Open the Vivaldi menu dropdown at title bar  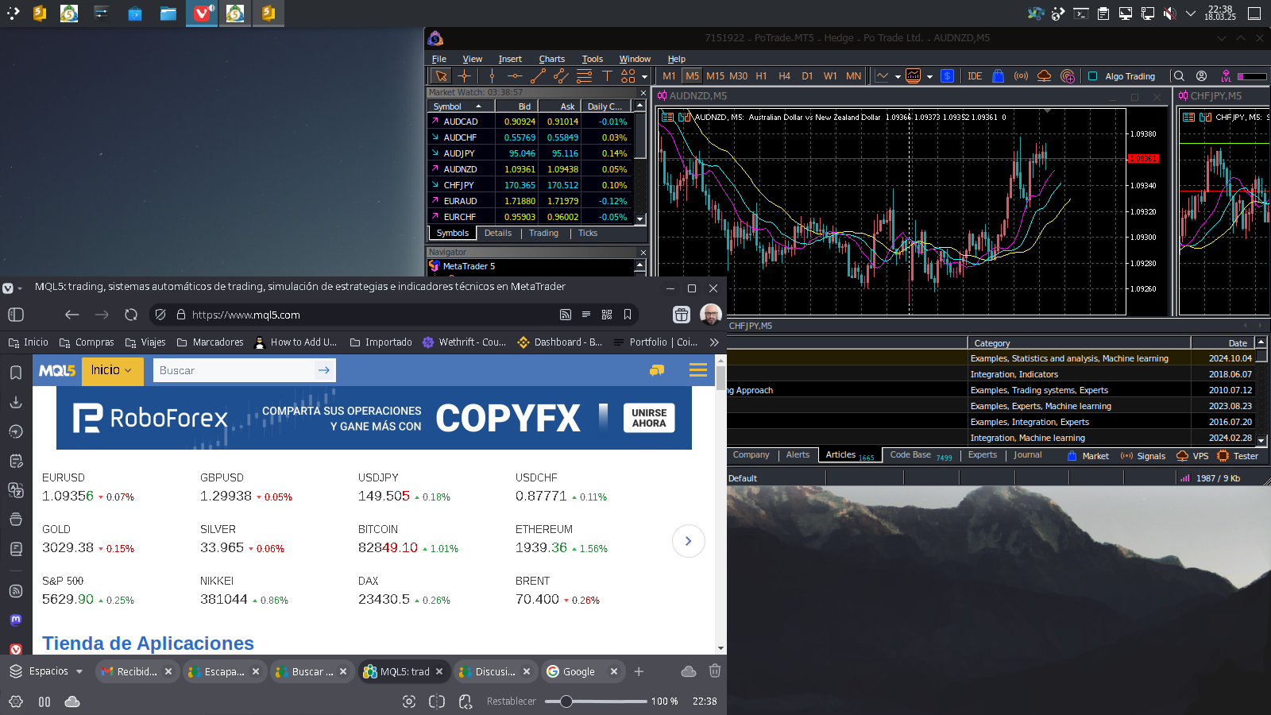pyautogui.click(x=13, y=288)
